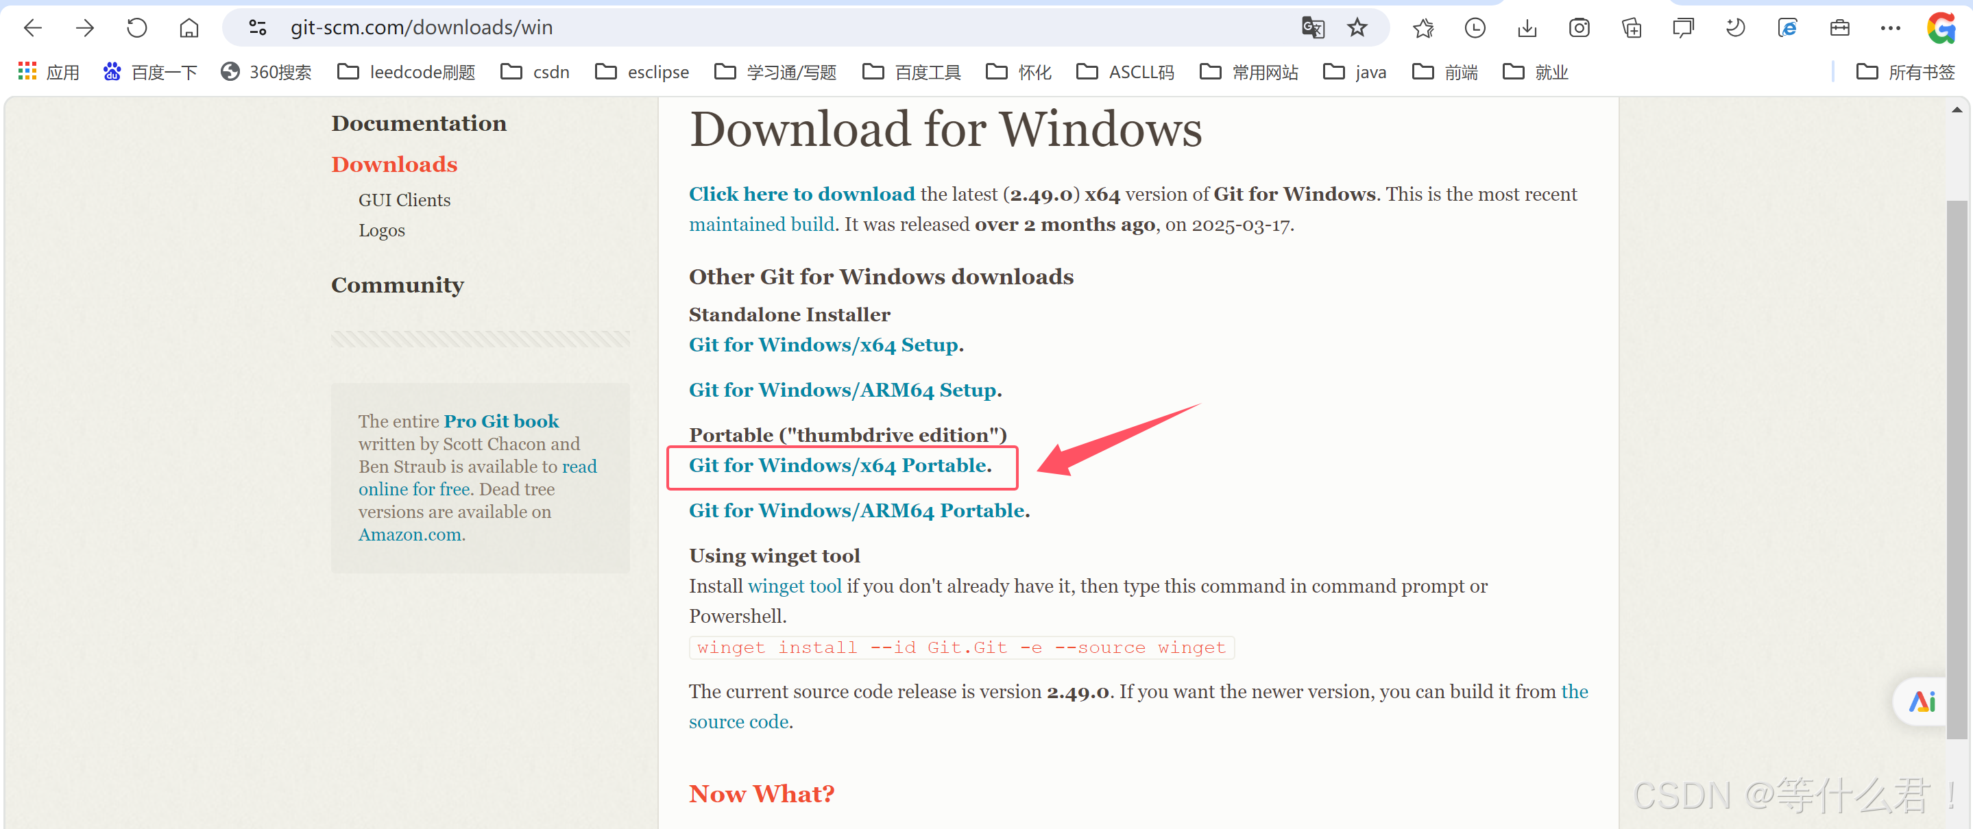This screenshot has height=829, width=1973.
Task: Open the downloads tray icon
Action: point(1527,28)
